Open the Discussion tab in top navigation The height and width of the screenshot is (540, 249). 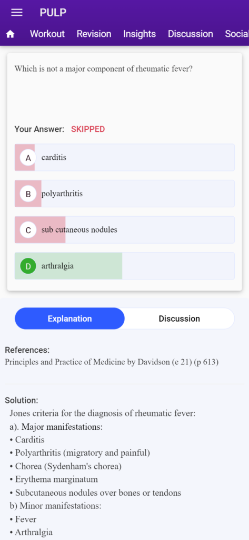coord(191,34)
